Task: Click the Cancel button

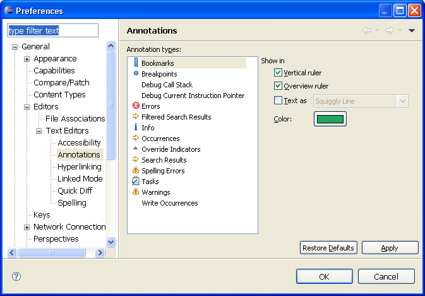Action: click(386, 276)
